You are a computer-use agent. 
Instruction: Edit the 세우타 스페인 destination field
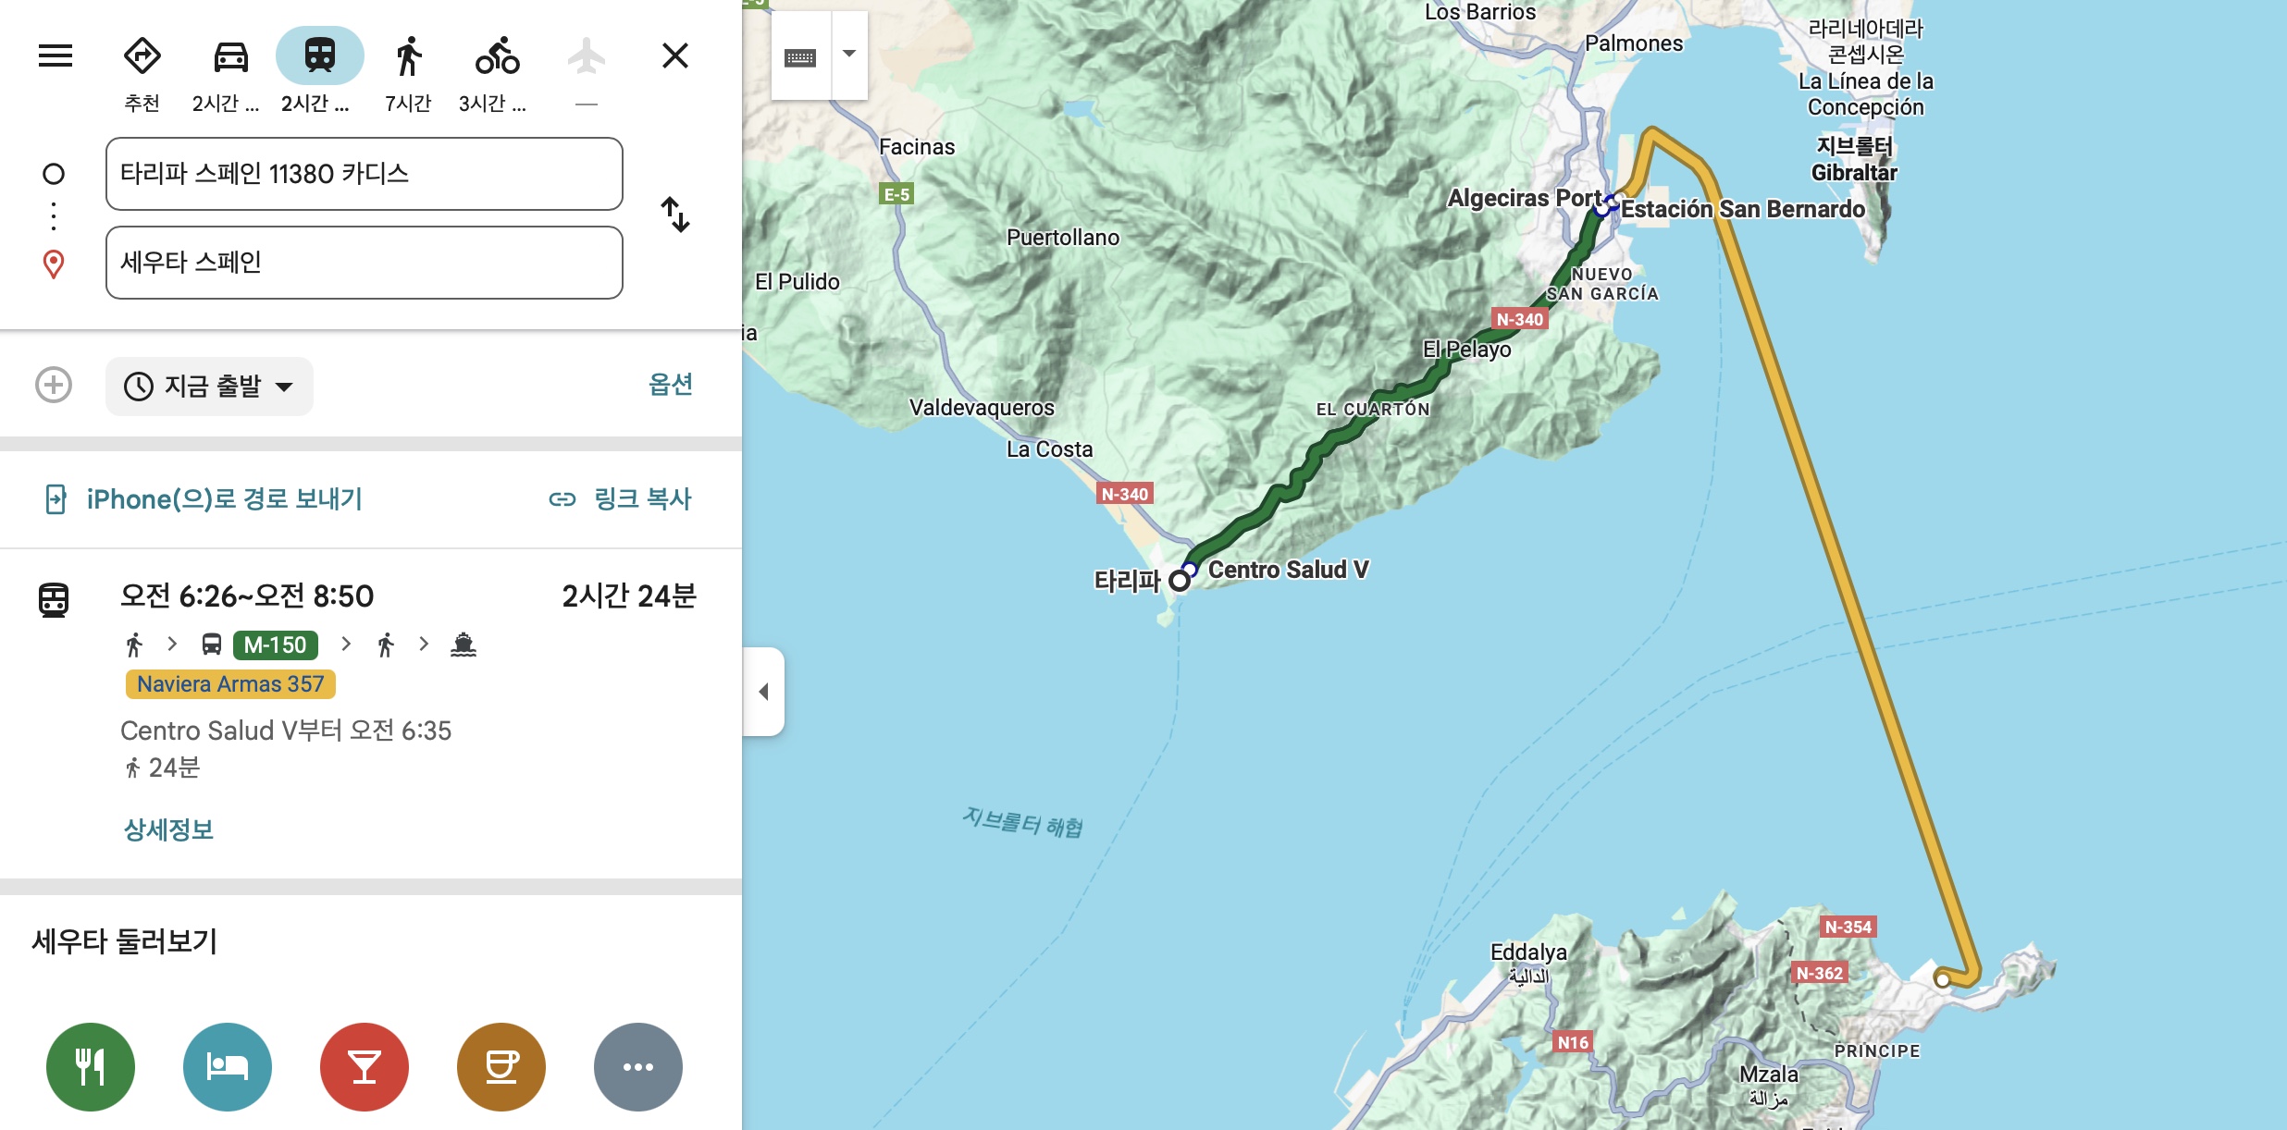click(364, 263)
